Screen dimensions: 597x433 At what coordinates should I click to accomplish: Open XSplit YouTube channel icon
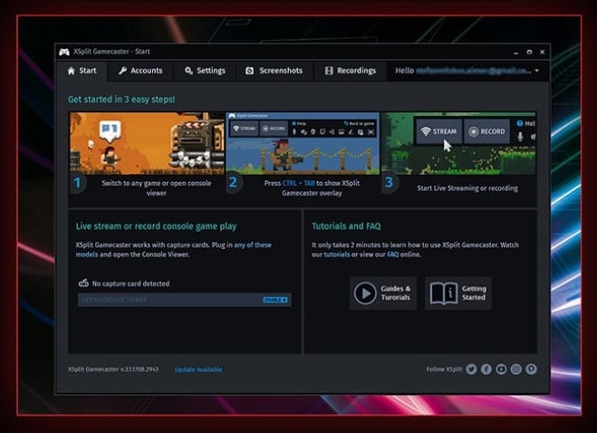501,369
